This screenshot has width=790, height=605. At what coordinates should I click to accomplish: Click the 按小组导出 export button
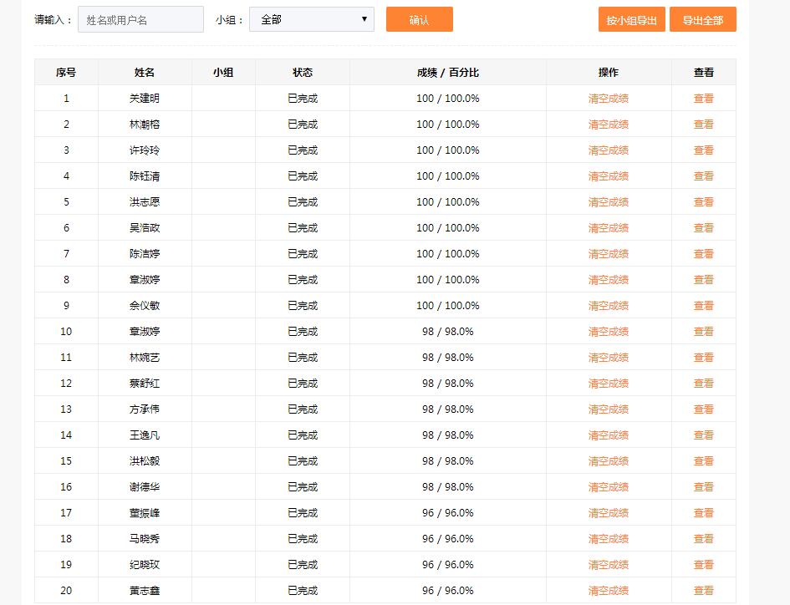pos(631,20)
